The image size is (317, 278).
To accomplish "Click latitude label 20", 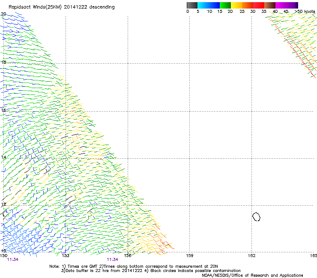I will click(x=3, y=14).
